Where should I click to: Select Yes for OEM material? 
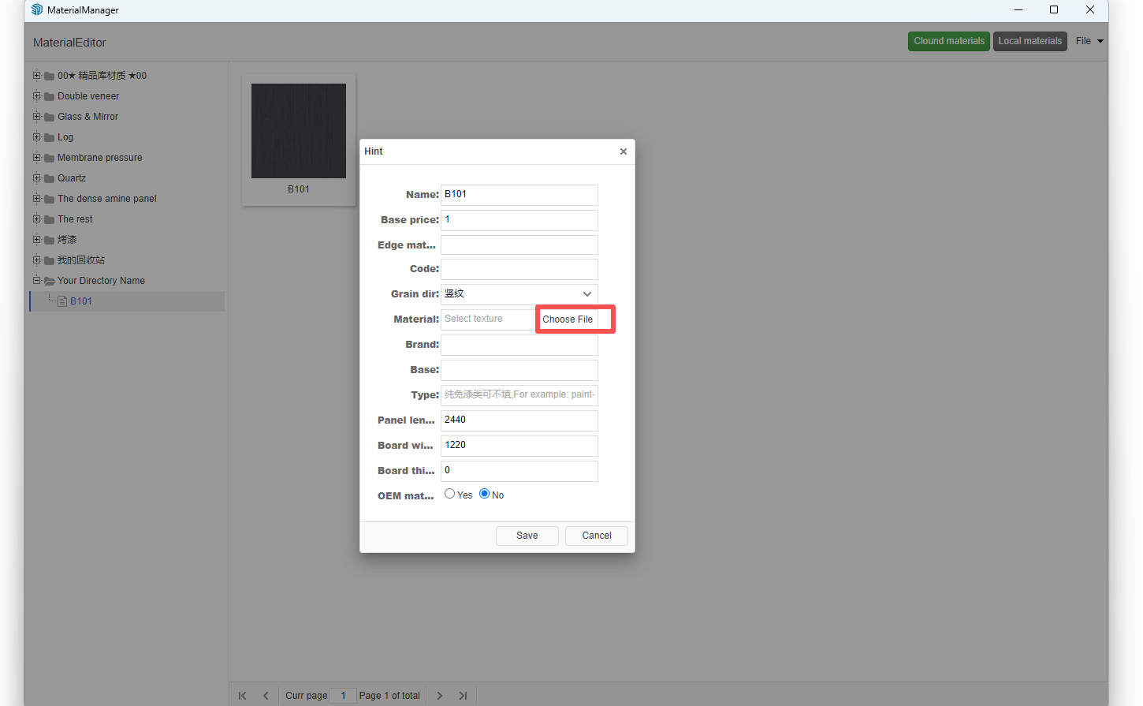pyautogui.click(x=449, y=494)
